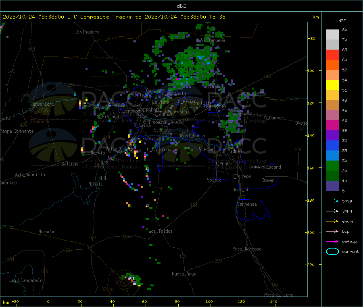This screenshot has width=363, height=307.
Task: Click the Morados map label
Action: click(47, 232)
